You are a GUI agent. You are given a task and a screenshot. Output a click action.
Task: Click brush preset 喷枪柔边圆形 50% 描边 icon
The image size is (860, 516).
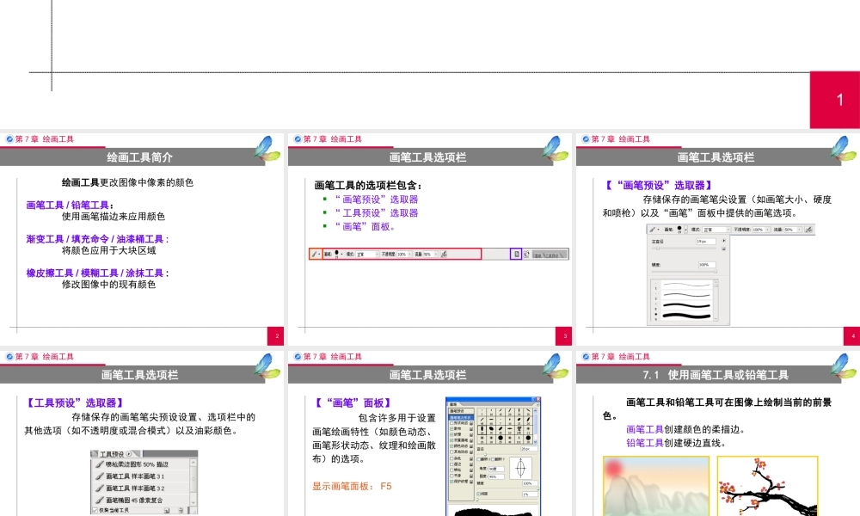(x=100, y=464)
